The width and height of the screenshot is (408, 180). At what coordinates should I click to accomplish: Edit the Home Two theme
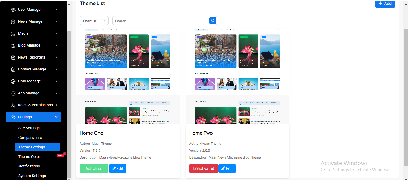pos(227,168)
